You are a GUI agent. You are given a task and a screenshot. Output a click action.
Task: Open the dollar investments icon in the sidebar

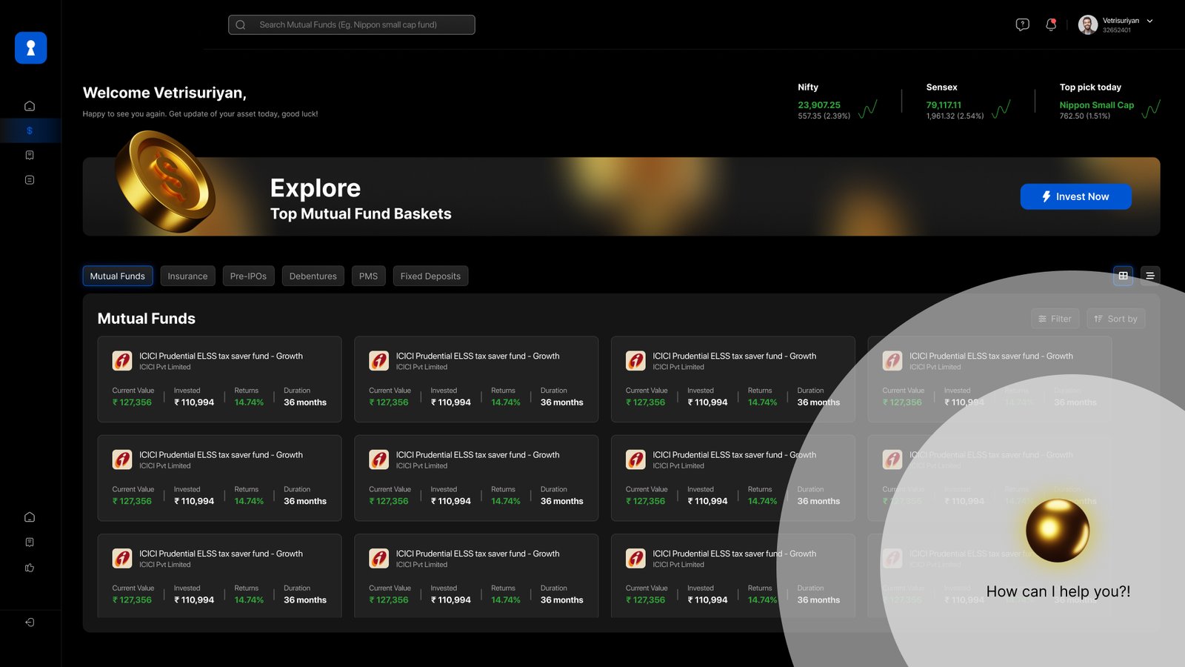[30, 130]
